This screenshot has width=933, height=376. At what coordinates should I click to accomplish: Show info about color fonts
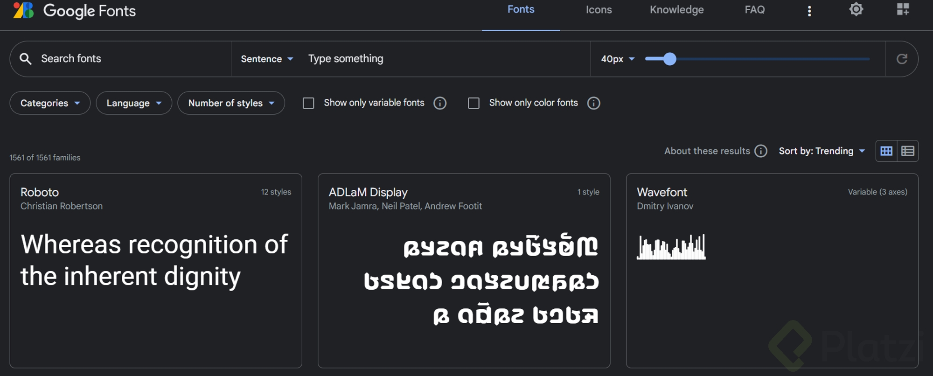click(x=593, y=103)
